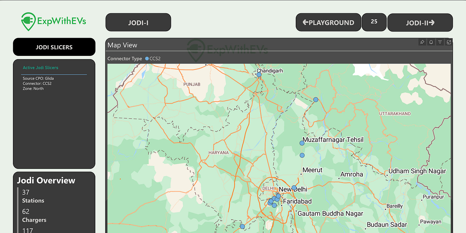Click the Gautam Buddha Nagar label
The width and height of the screenshot is (466, 233).
[331, 213]
